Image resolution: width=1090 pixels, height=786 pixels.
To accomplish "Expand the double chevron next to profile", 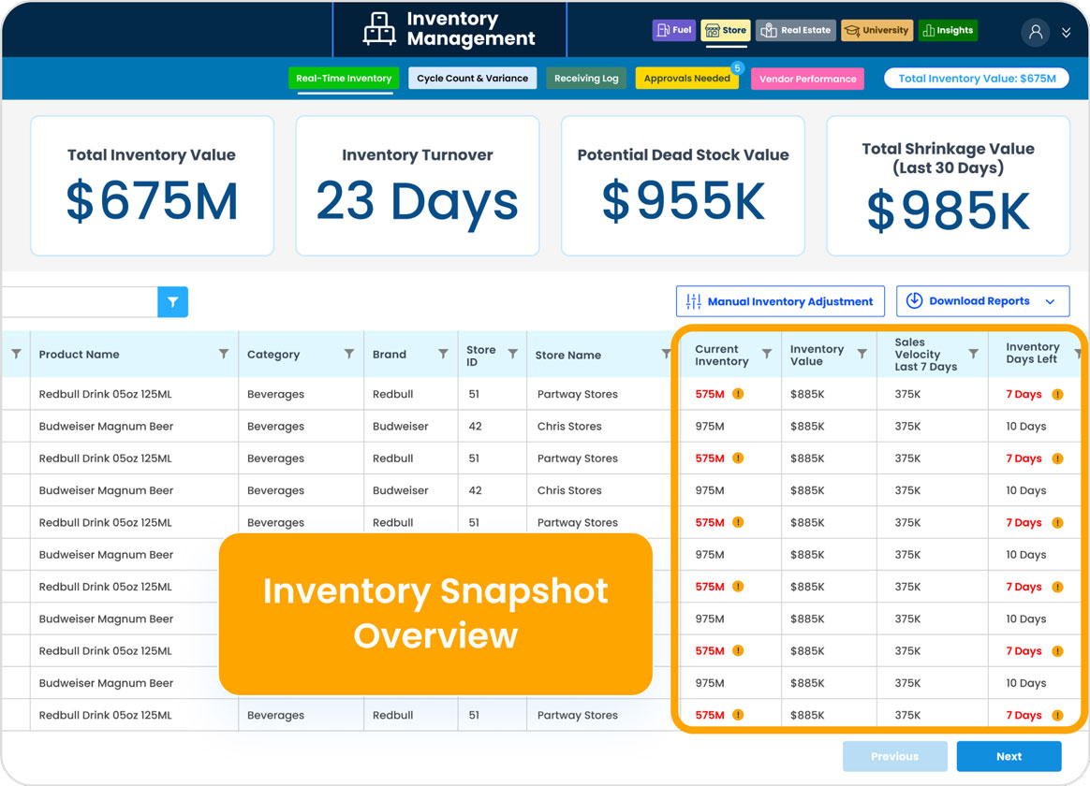I will click(x=1066, y=33).
